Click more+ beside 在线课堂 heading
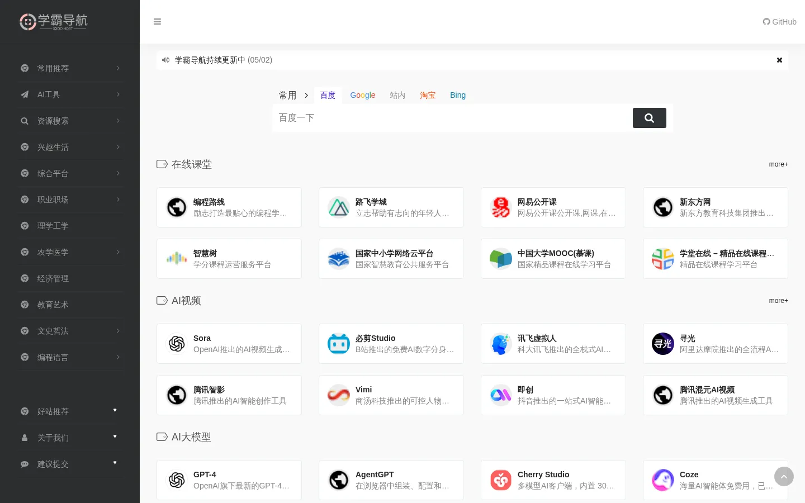The image size is (805, 503). coord(778,164)
